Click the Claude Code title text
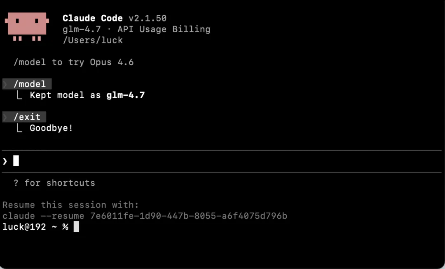 click(93, 18)
